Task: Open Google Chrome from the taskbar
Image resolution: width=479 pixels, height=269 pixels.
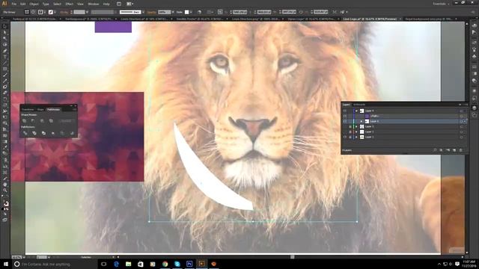Action: coord(165,264)
